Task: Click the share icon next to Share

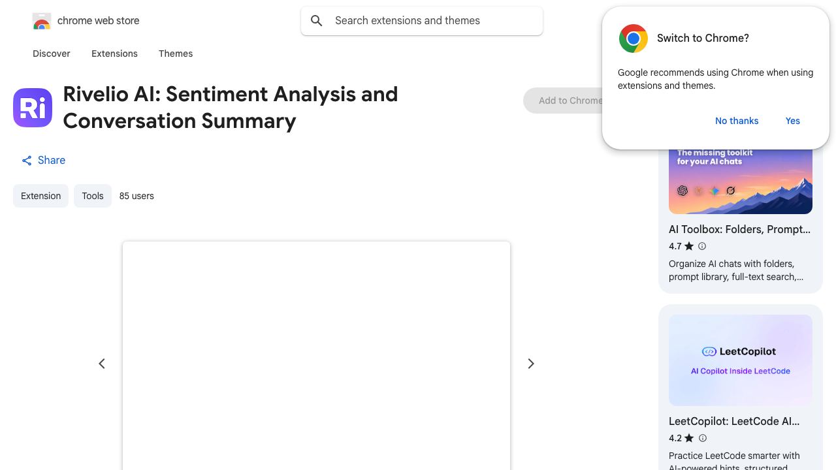Action: pos(27,161)
